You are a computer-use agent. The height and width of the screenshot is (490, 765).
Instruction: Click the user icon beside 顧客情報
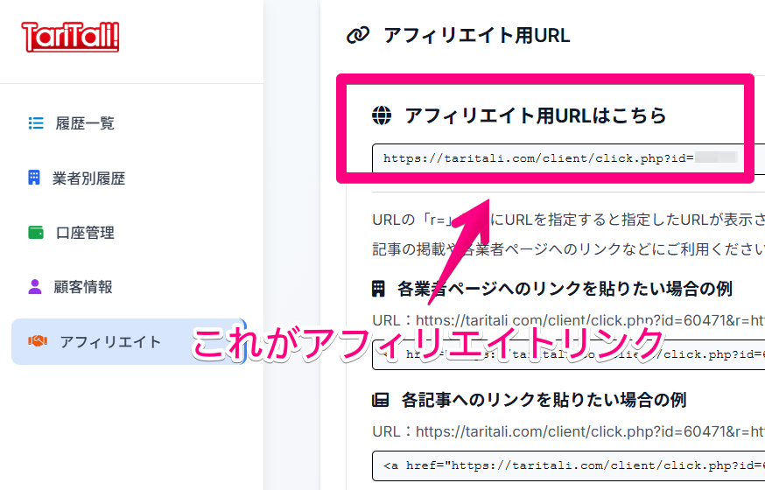pos(35,287)
